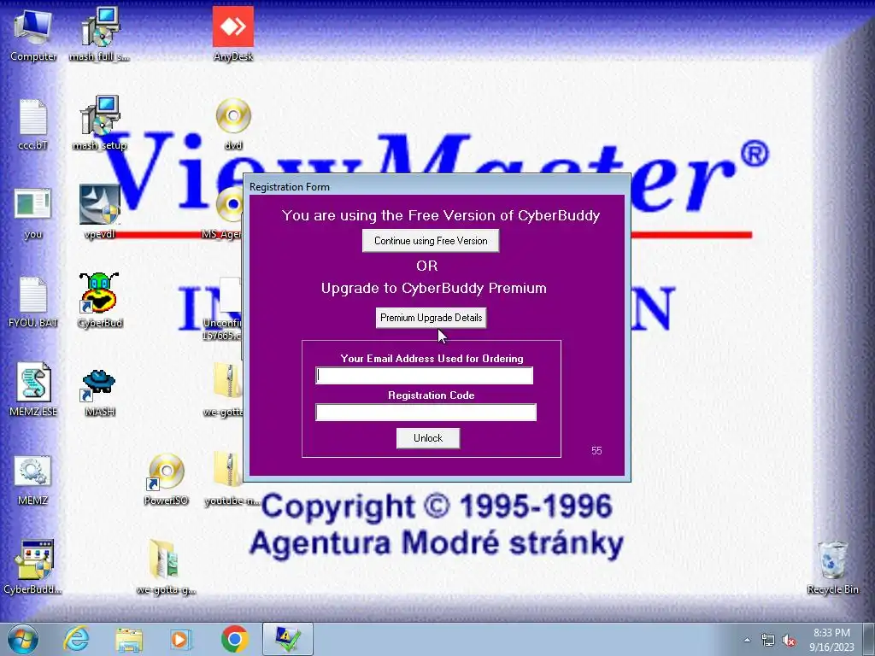
Task: Click the Registration Form title bar
Action: pos(437,186)
